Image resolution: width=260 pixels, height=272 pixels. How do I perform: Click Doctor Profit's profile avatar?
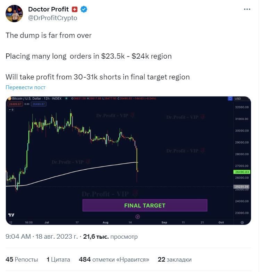(14, 14)
